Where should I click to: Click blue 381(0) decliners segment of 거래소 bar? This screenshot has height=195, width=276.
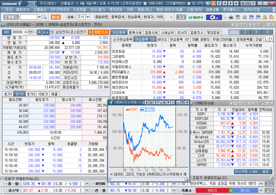(x=245, y=191)
